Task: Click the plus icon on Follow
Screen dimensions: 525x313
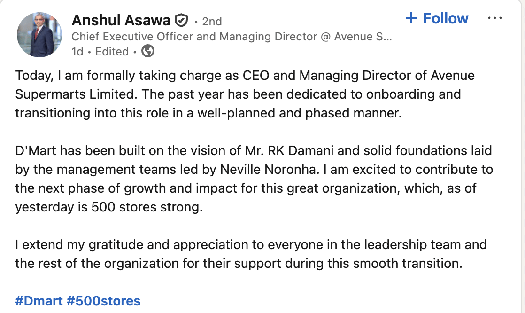Action: [x=411, y=18]
